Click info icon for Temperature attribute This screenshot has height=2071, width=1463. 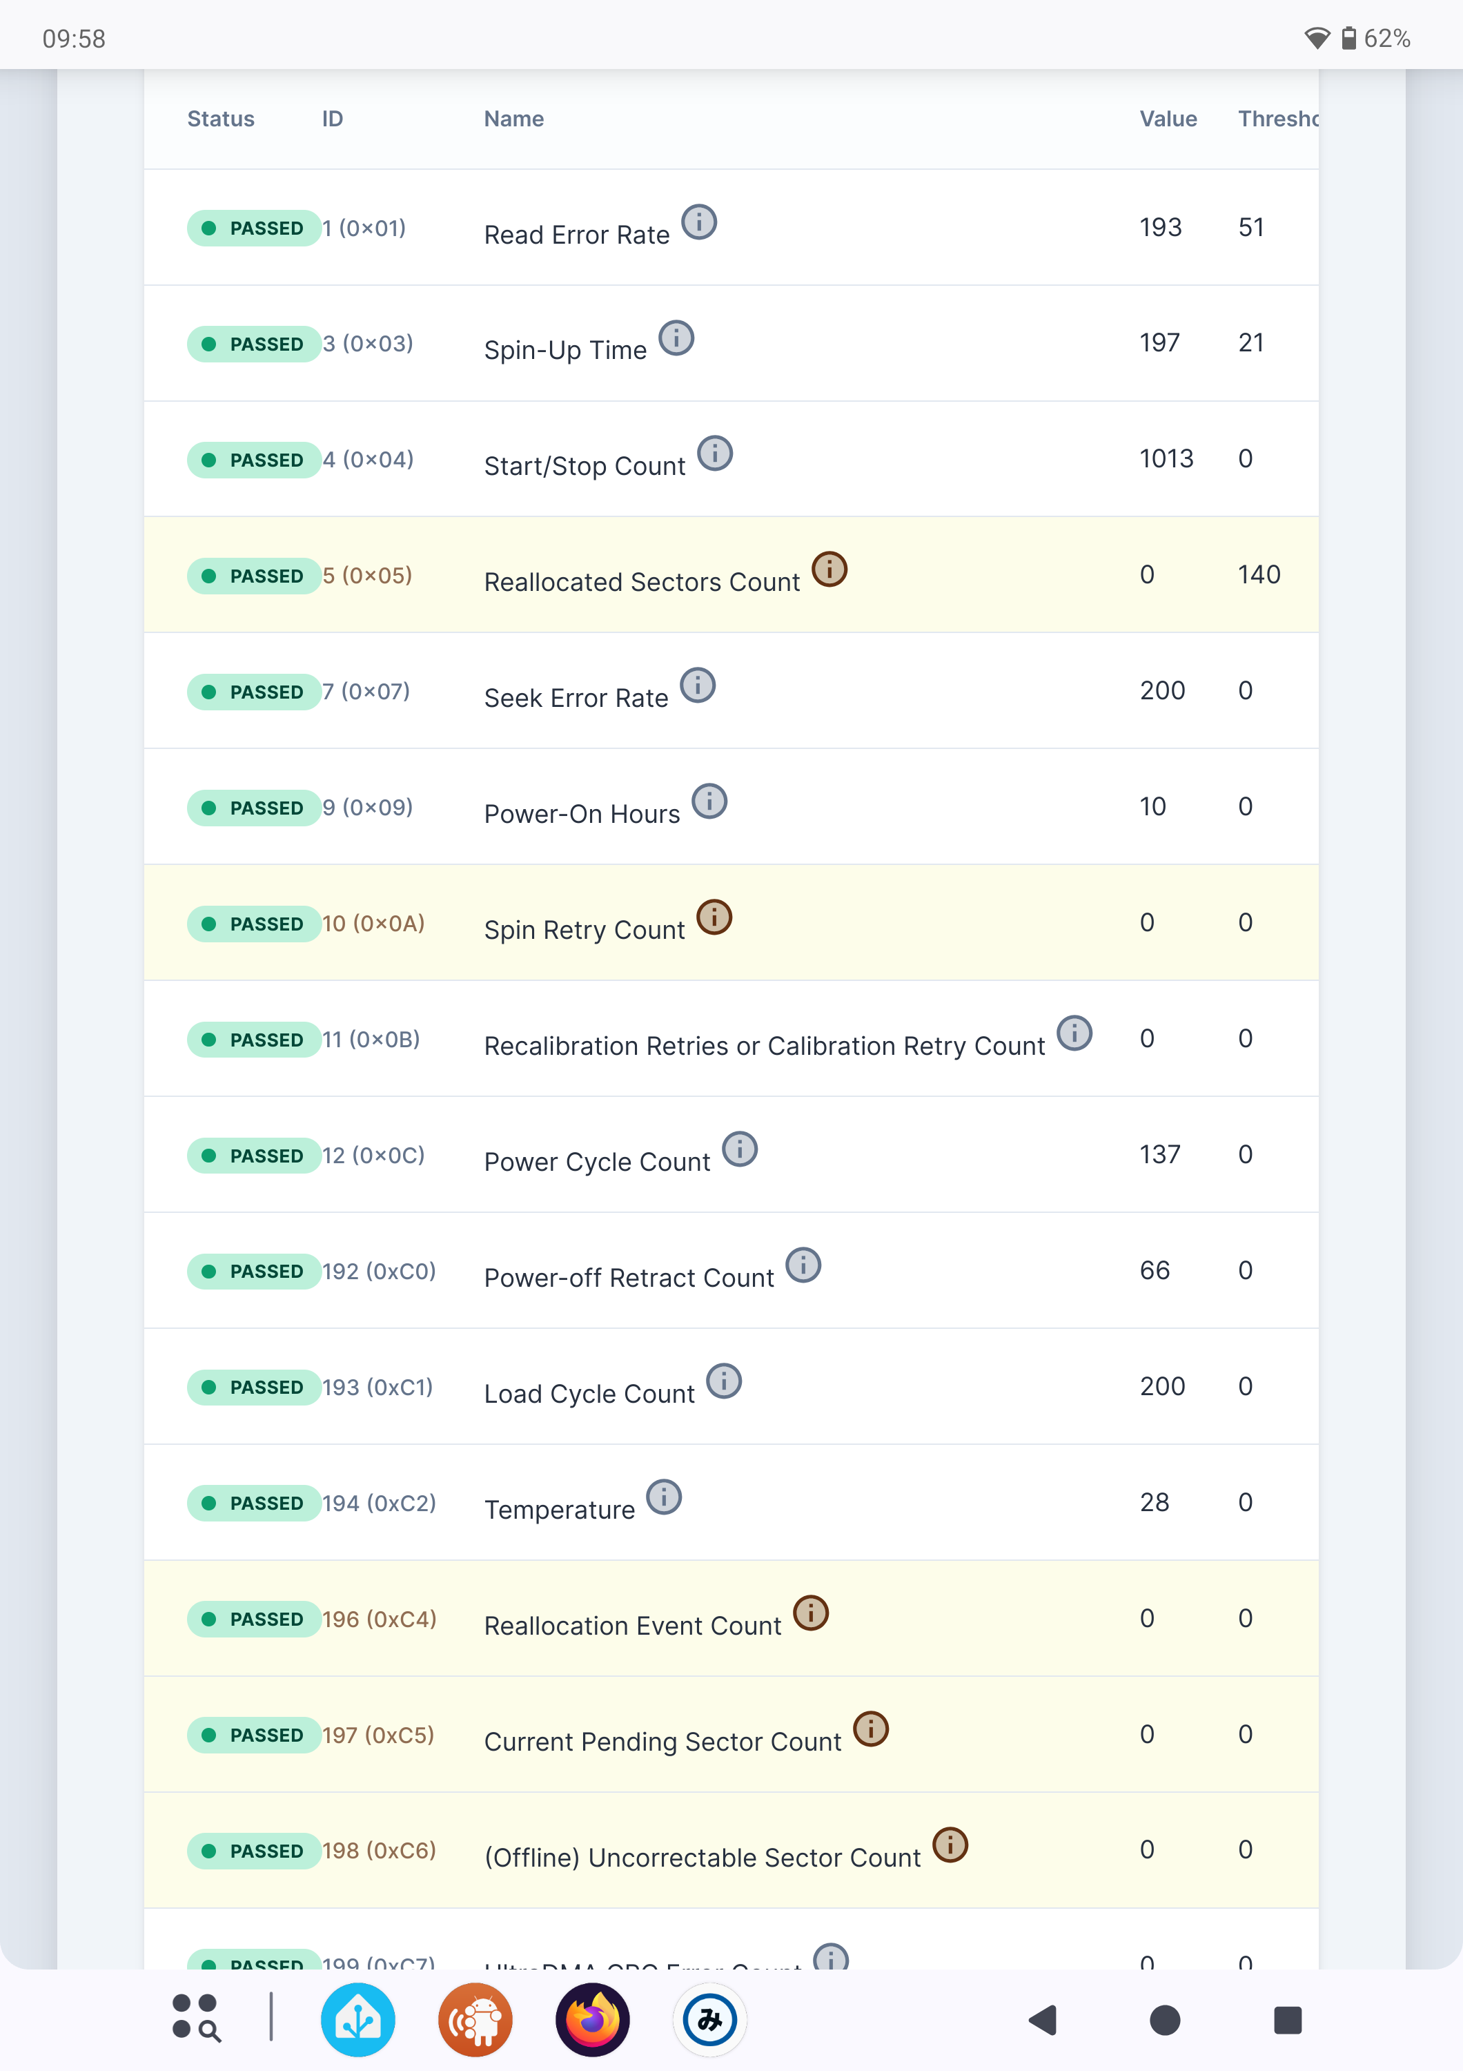click(x=665, y=1497)
